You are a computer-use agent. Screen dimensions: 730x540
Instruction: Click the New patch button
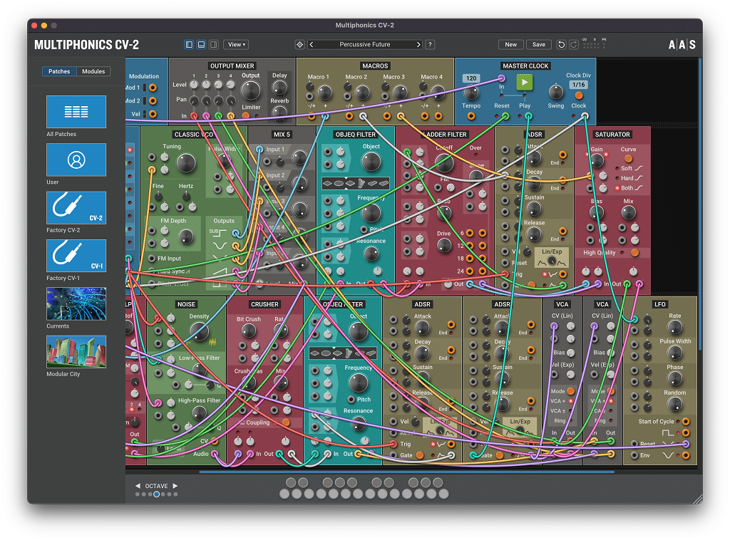(510, 45)
